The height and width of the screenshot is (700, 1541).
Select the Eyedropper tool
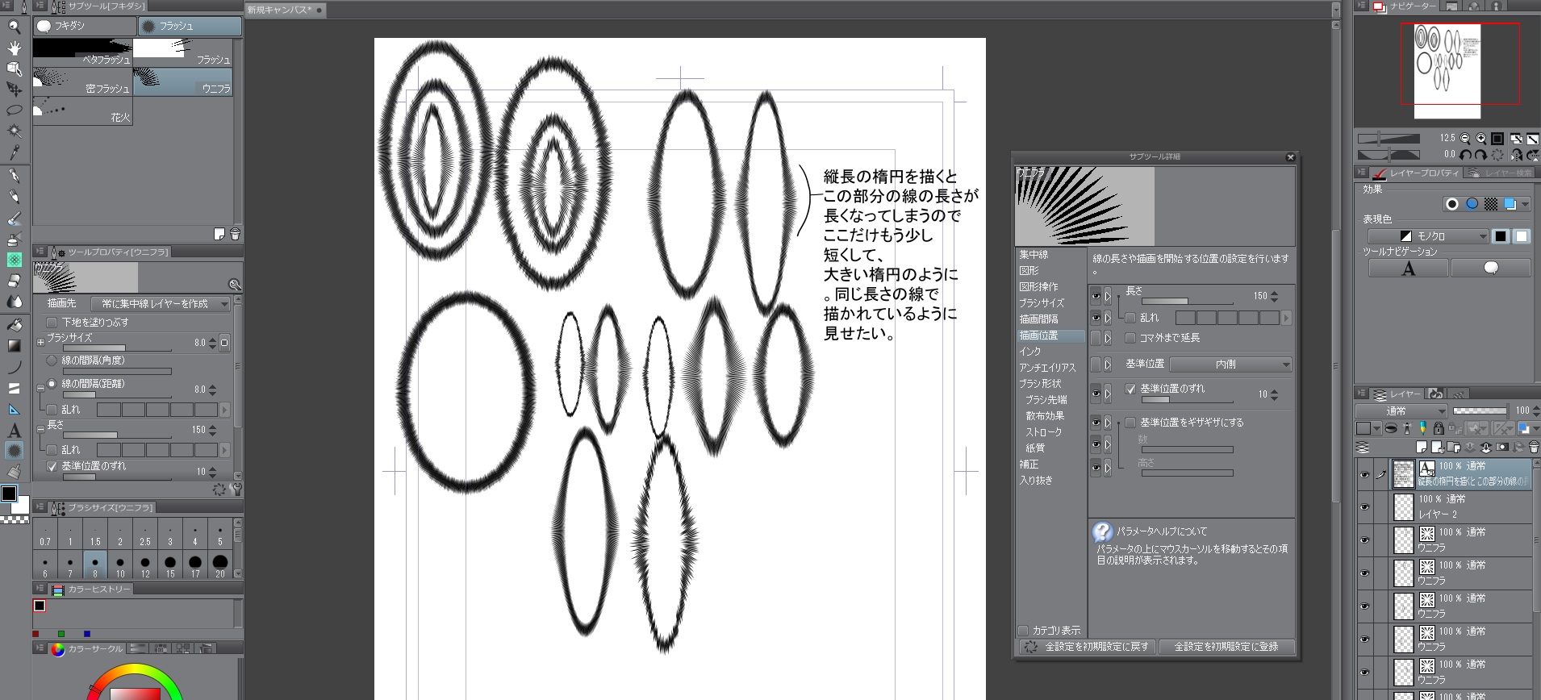[x=14, y=152]
